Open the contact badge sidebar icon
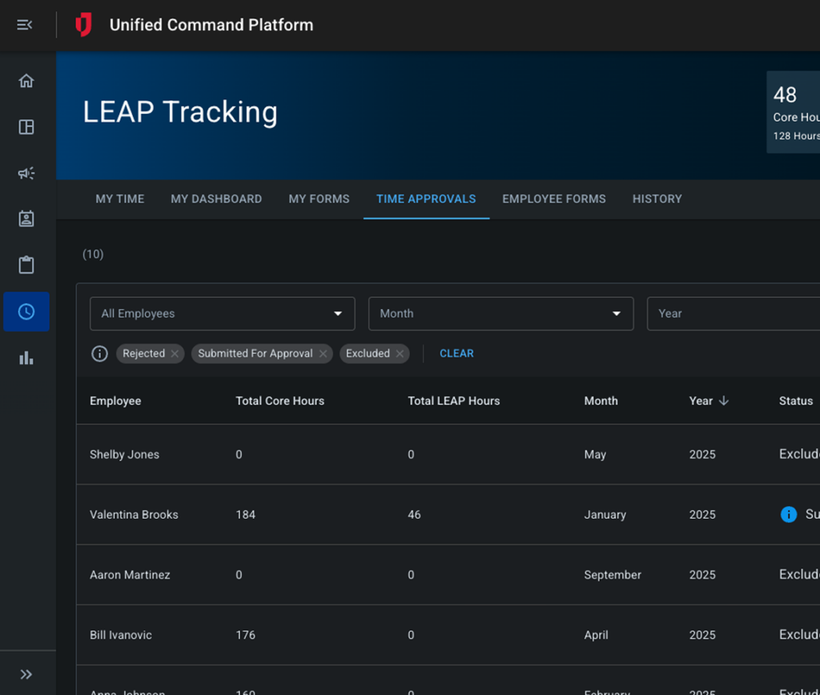 [x=26, y=219]
